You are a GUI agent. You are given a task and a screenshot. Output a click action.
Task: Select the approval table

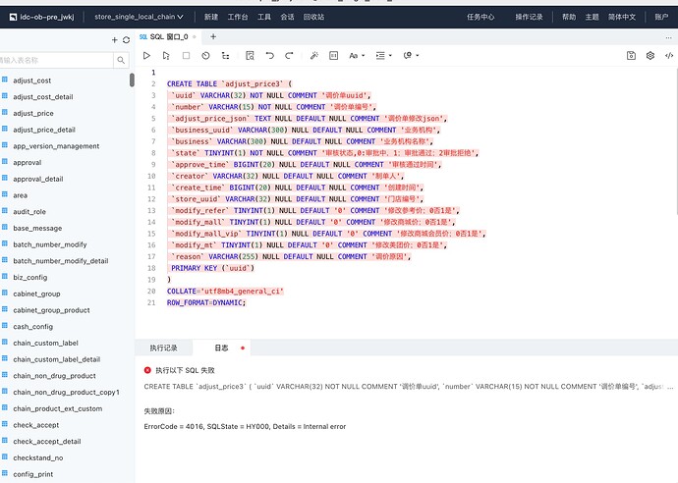click(x=28, y=162)
